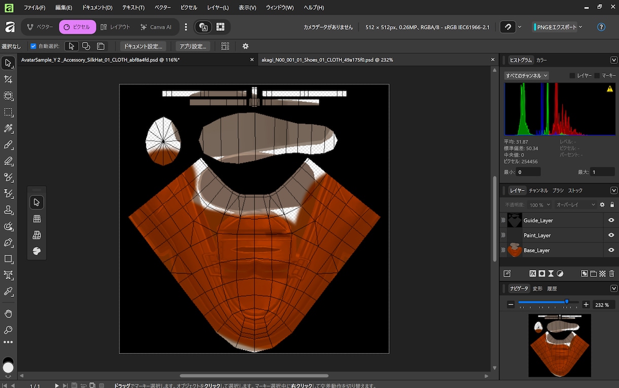Image resolution: width=619 pixels, height=388 pixels.
Task: Select the rectangular Marquee selection tool
Action: point(8,112)
